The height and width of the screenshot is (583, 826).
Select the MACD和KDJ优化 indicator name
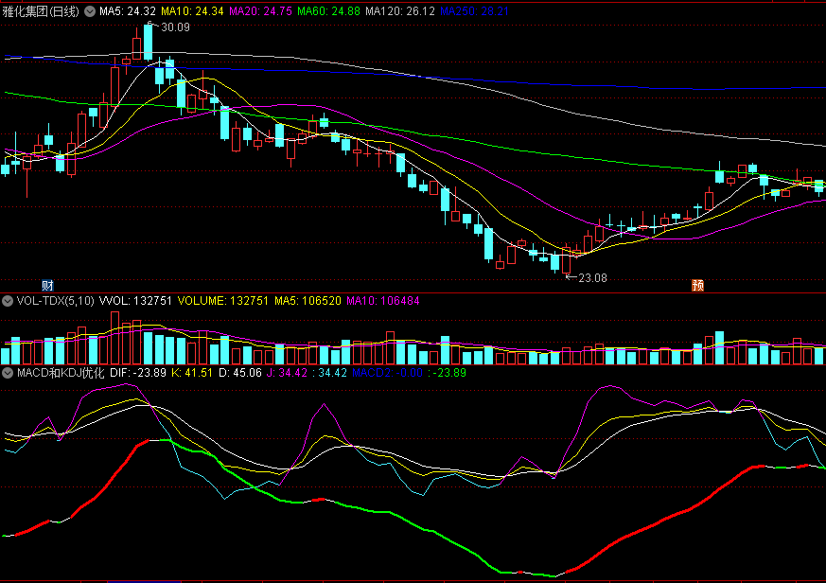click(61, 373)
